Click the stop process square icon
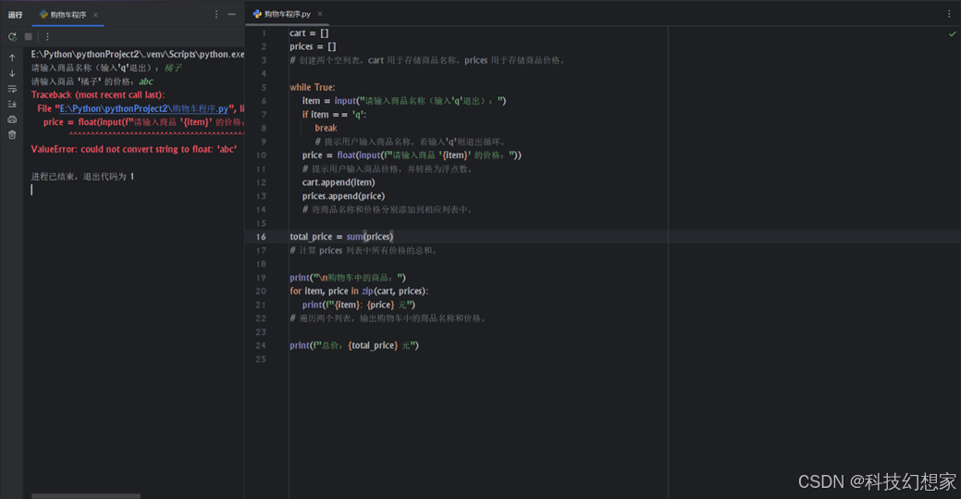Viewport: 961px width, 499px height. (28, 37)
